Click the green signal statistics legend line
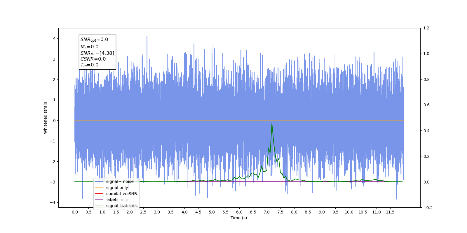The width and height of the screenshot is (467, 233). (99, 206)
